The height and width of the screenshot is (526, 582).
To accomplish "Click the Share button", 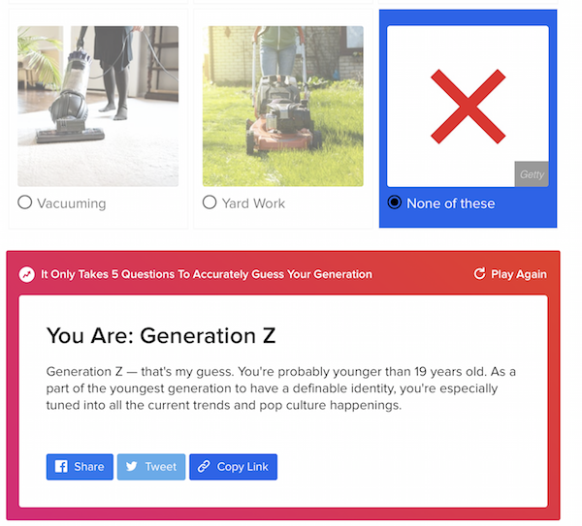I will tap(80, 467).
